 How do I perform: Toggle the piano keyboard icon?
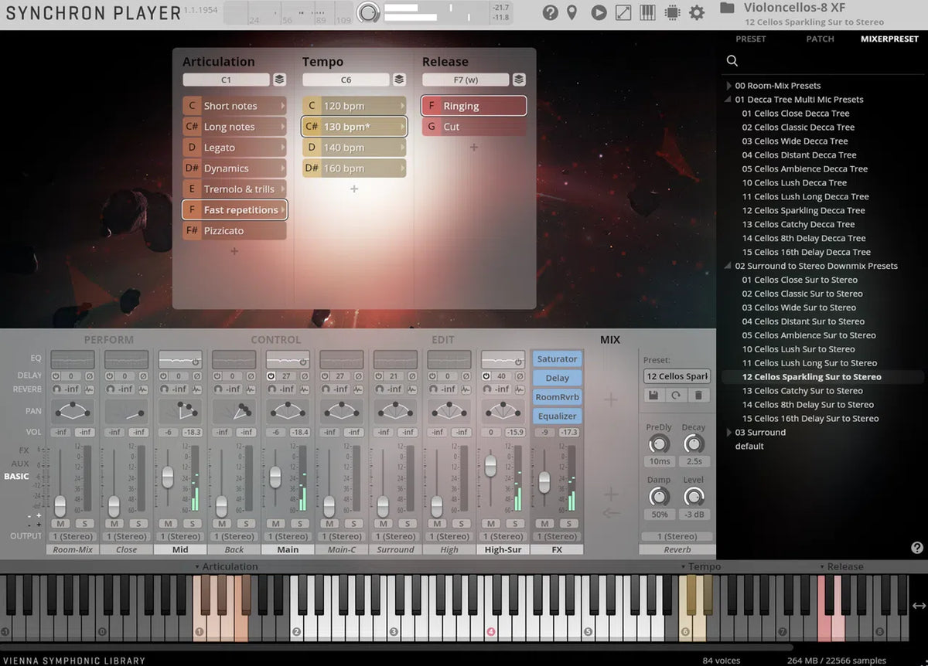coord(648,12)
